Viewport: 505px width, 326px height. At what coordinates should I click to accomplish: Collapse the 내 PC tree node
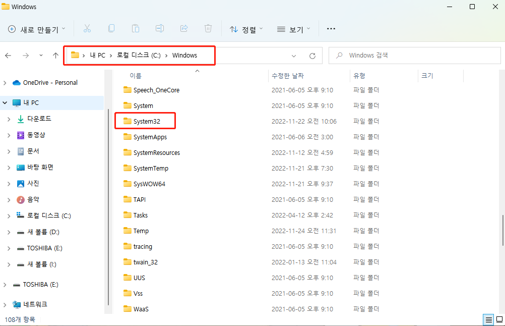[5, 103]
